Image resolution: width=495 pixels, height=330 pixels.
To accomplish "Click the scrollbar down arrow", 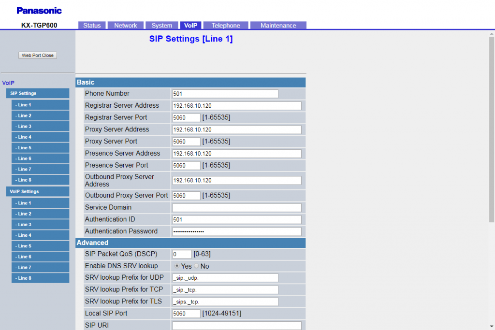I will pyautogui.click(x=492, y=326).
